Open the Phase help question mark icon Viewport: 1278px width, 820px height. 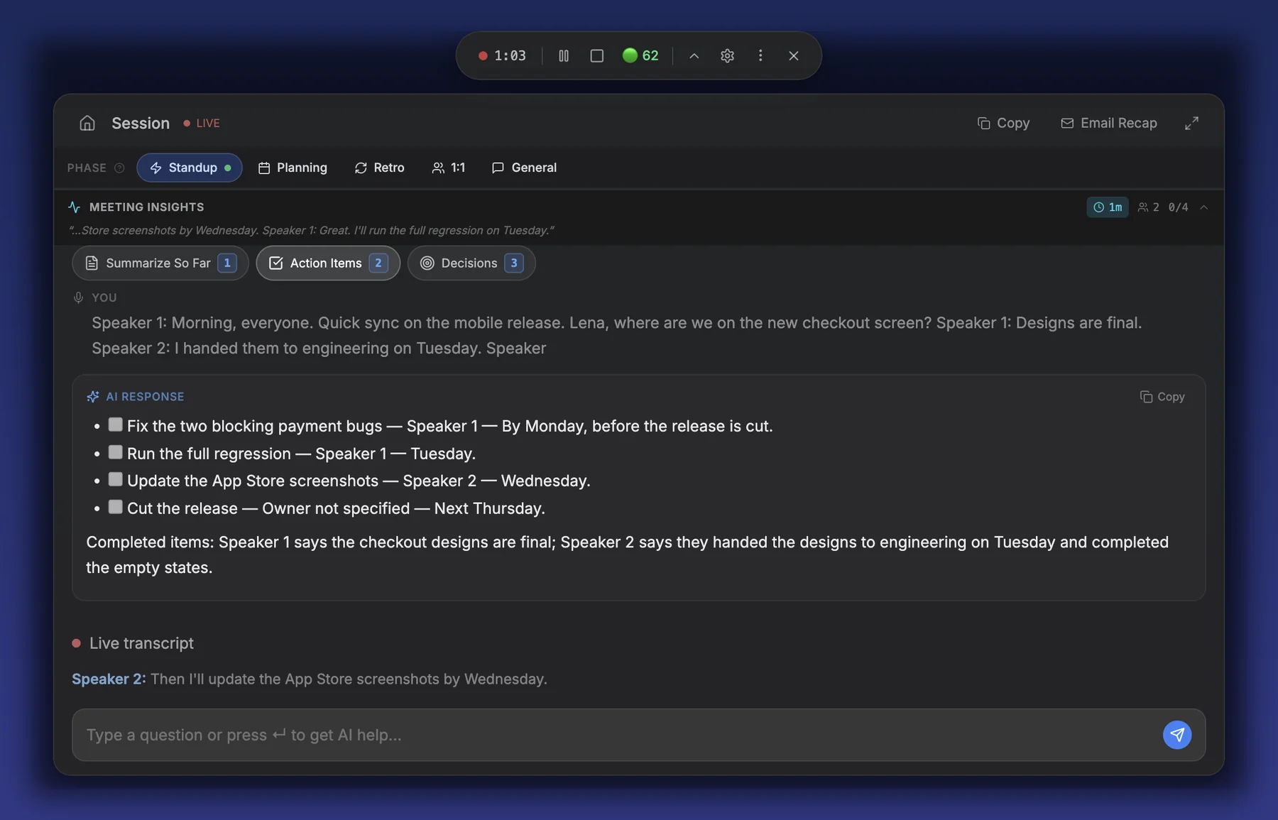[x=119, y=168]
